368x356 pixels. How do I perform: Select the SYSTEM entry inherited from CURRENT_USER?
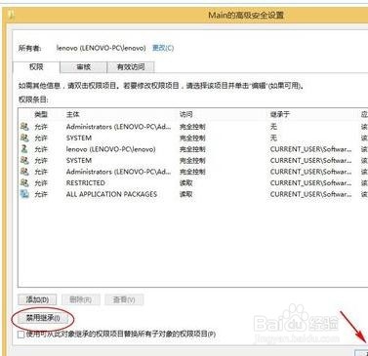click(192, 160)
